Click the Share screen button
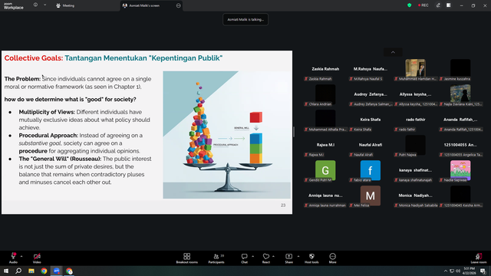This screenshot has height=276, width=491. point(288,258)
